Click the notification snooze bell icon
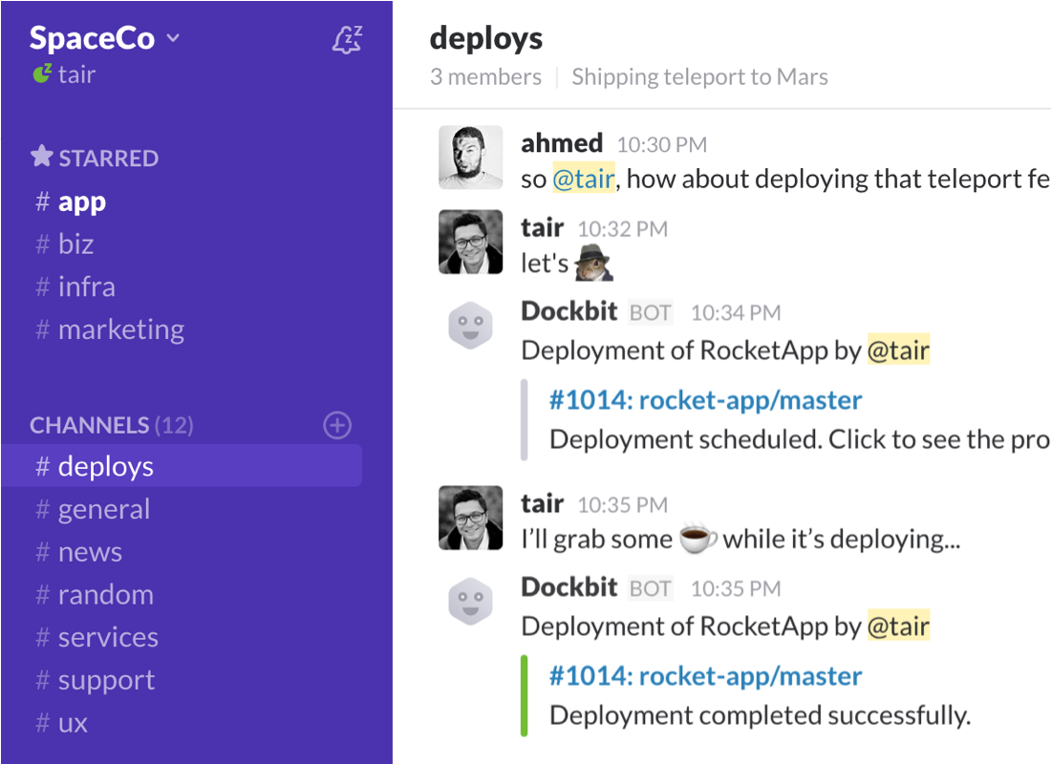The image size is (1051, 764). pyautogui.click(x=346, y=40)
